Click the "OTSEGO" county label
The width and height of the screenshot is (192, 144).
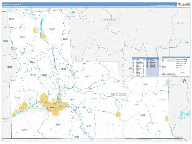[181, 23]
